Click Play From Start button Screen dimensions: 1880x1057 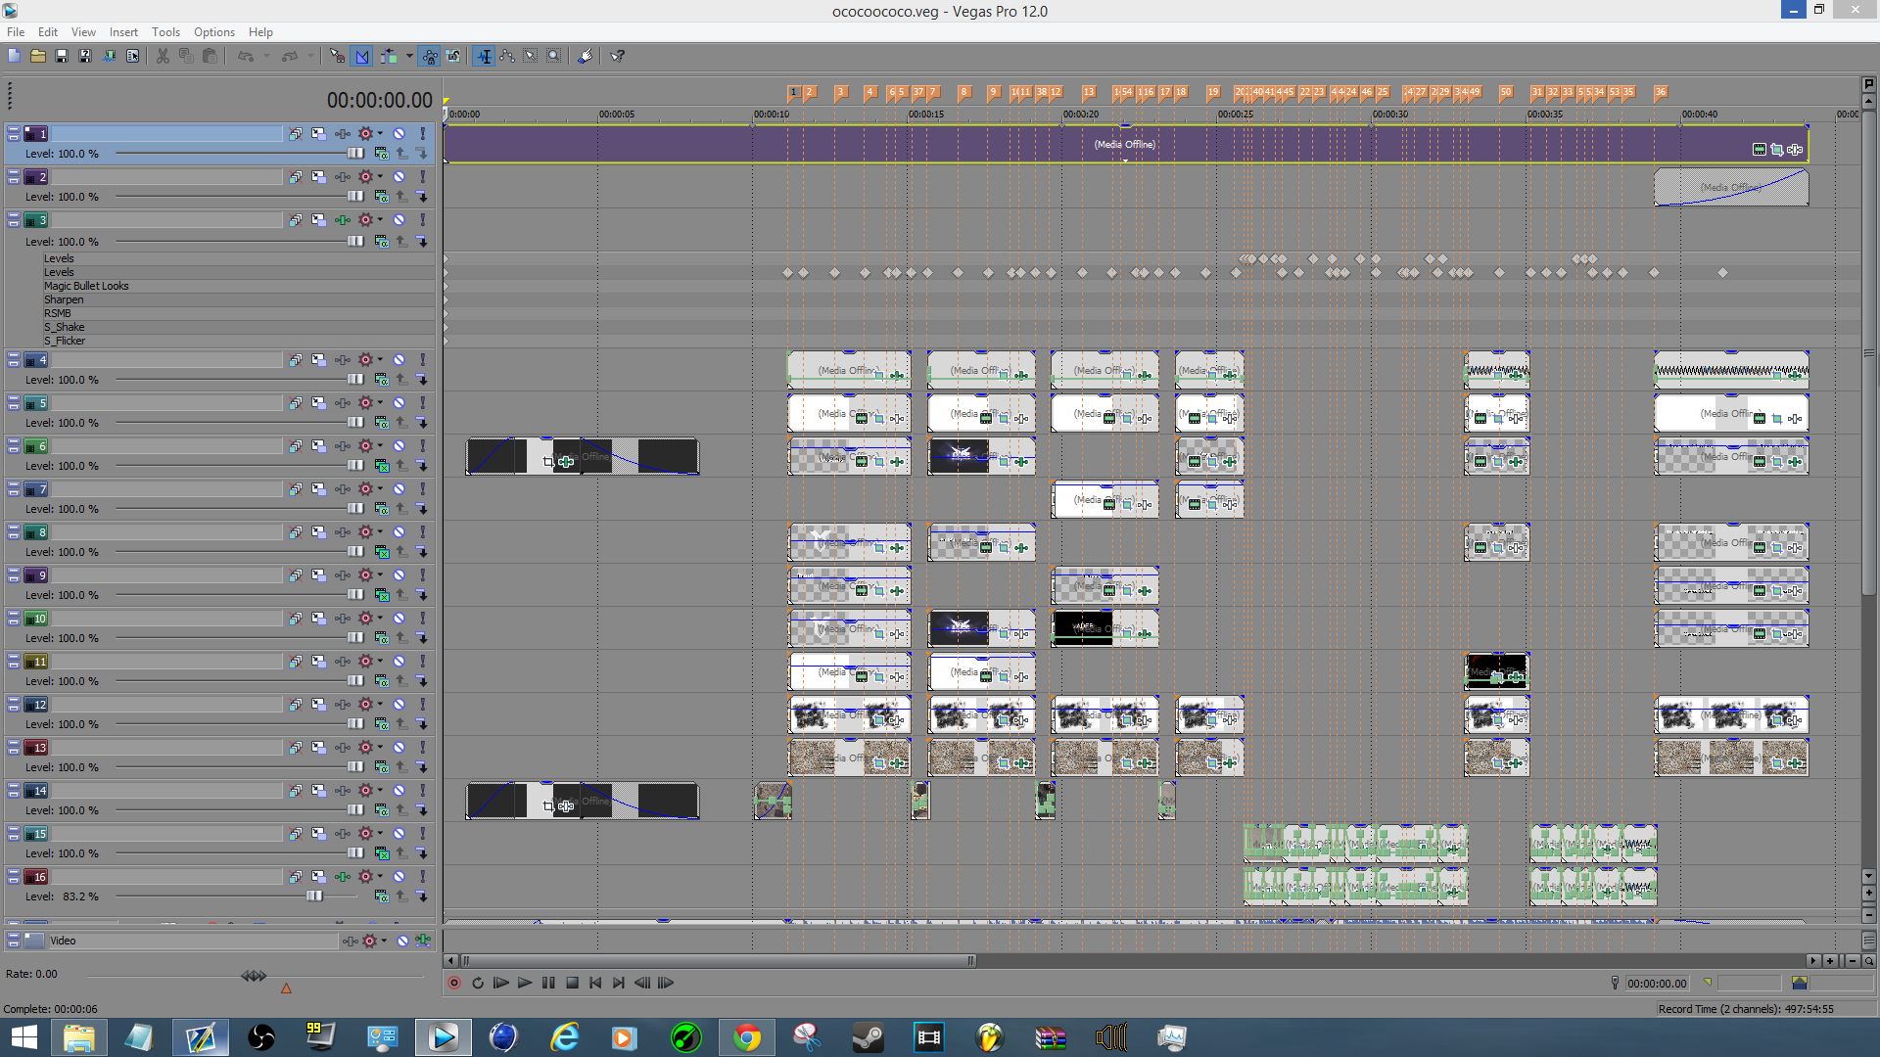coord(500,983)
